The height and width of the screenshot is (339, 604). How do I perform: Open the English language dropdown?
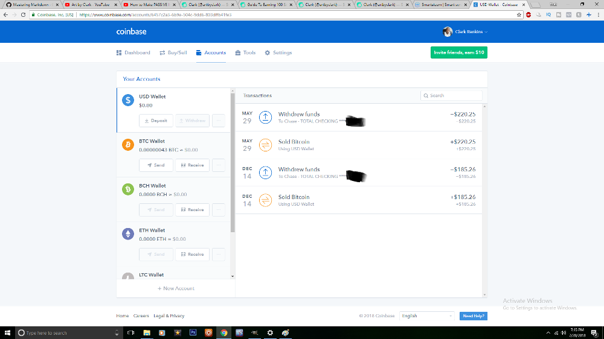point(427,316)
